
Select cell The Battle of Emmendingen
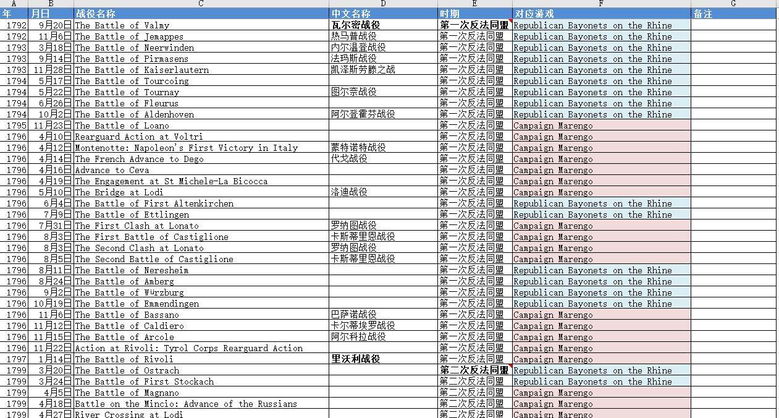tap(201, 304)
